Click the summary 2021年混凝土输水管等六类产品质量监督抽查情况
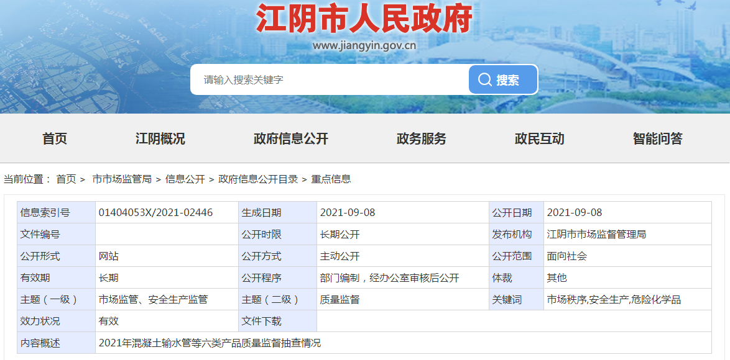Image resolution: width=730 pixels, height=360 pixels. tap(210, 343)
